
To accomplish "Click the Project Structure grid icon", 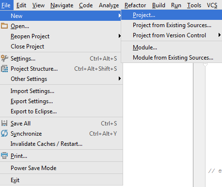I will tap(4, 69).
